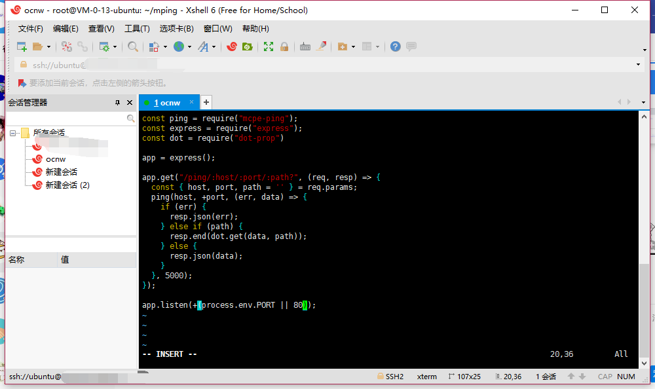
Task: Open session folder icon in toolbar
Action: click(x=37, y=46)
